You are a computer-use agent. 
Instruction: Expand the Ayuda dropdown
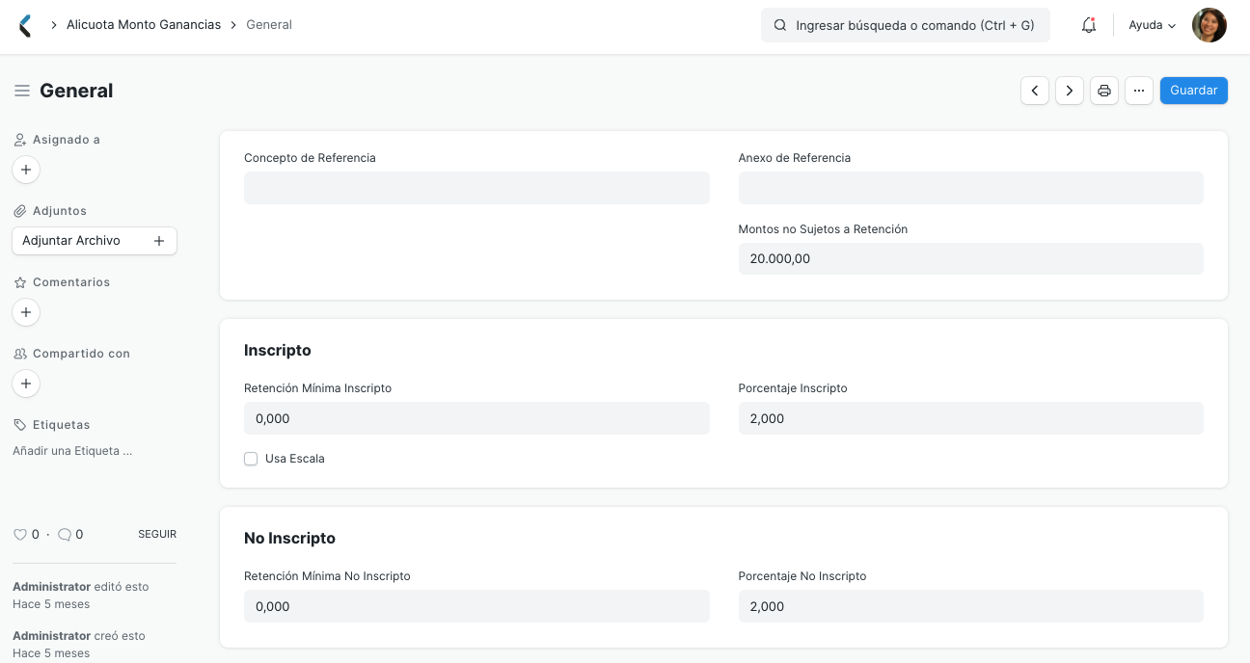pos(1153,26)
